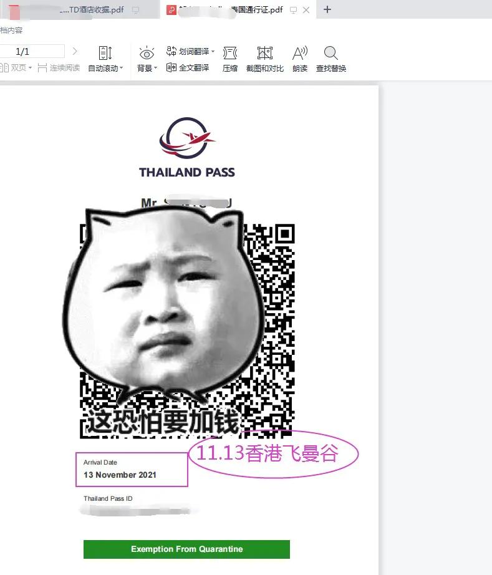Open 查找替换 find and replace
Viewport: 492px width, 575px height.
click(331, 59)
